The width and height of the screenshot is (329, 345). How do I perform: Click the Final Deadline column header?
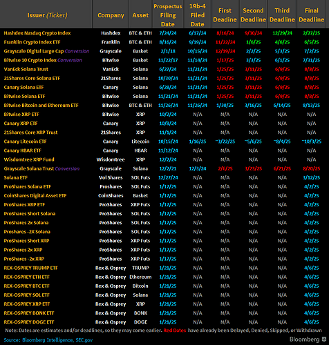coord(312,15)
